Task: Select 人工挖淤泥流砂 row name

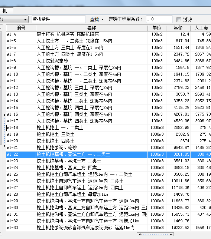Action: click(x=52, y=61)
